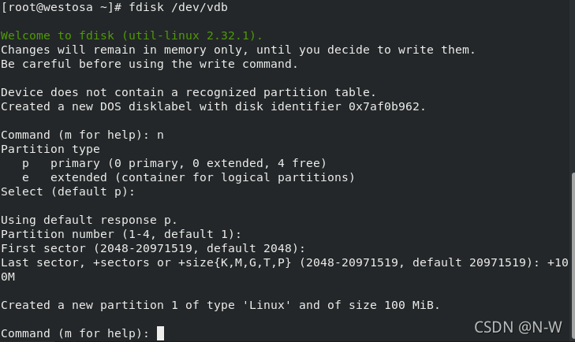Click the 'Partition number (1-4, default 1)' prompt

[x=121, y=235]
